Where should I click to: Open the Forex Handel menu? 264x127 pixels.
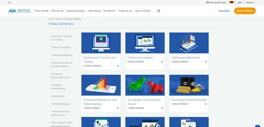[42, 11]
